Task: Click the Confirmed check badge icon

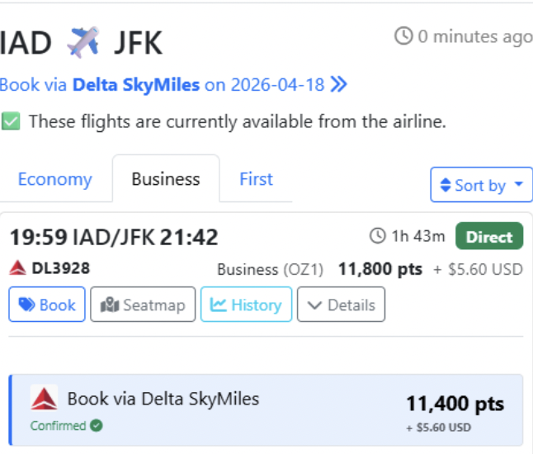Action: [97, 426]
